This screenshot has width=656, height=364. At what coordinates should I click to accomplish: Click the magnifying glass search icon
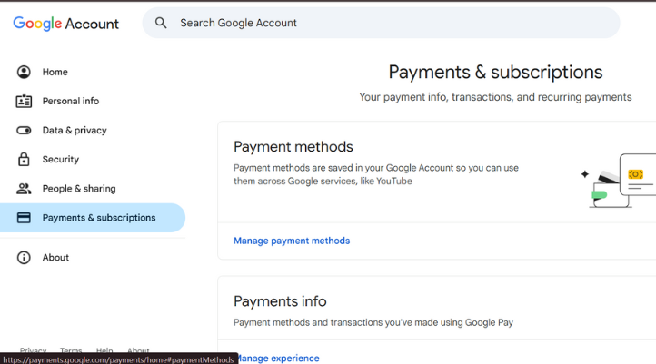(161, 23)
